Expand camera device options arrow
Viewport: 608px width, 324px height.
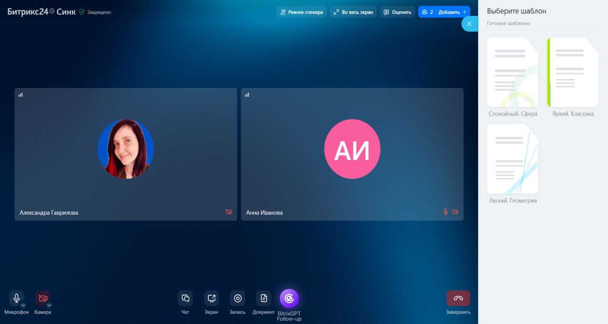coord(49,305)
